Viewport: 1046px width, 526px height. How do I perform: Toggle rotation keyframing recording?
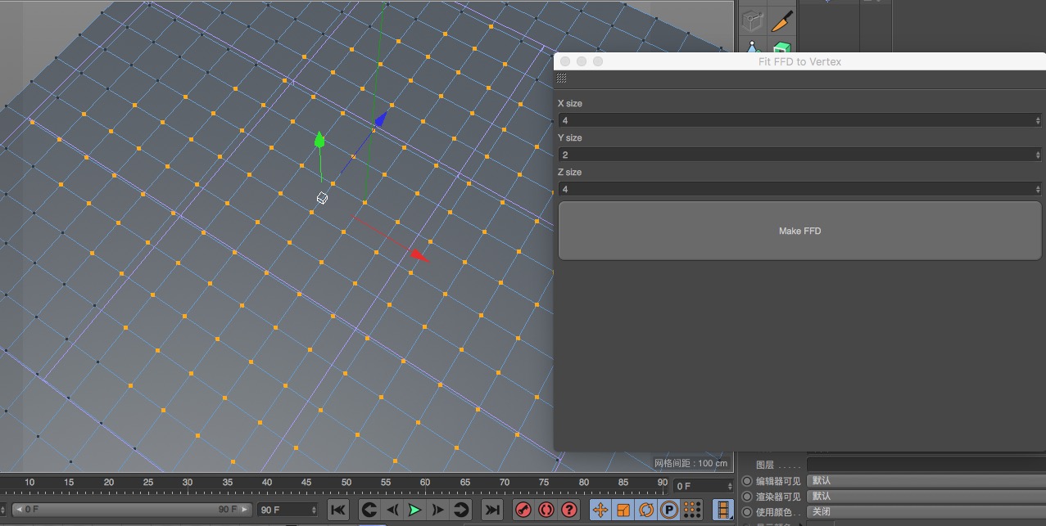click(647, 510)
